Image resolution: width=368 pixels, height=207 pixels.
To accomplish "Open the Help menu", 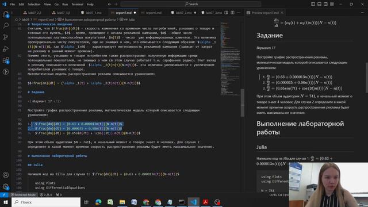I will pyautogui.click(x=90, y=4).
